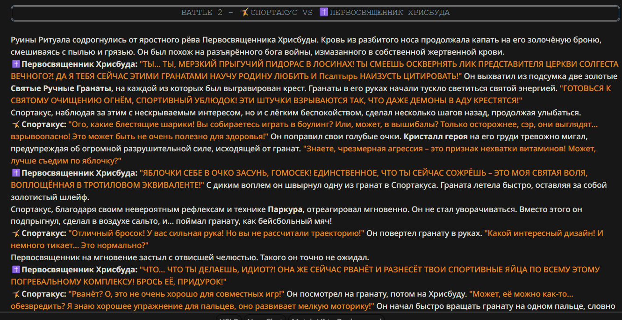This screenshot has width=622, height=320.
Task: Click the bold term "Кристалл героя"
Action: [x=436, y=137]
